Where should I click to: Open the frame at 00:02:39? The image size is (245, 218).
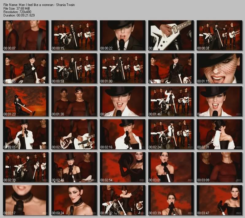click(26, 168)
